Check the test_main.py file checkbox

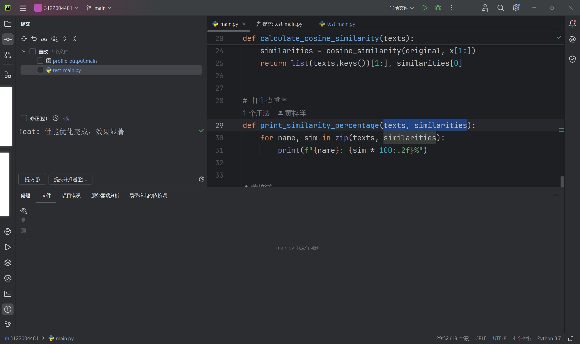[x=40, y=70]
